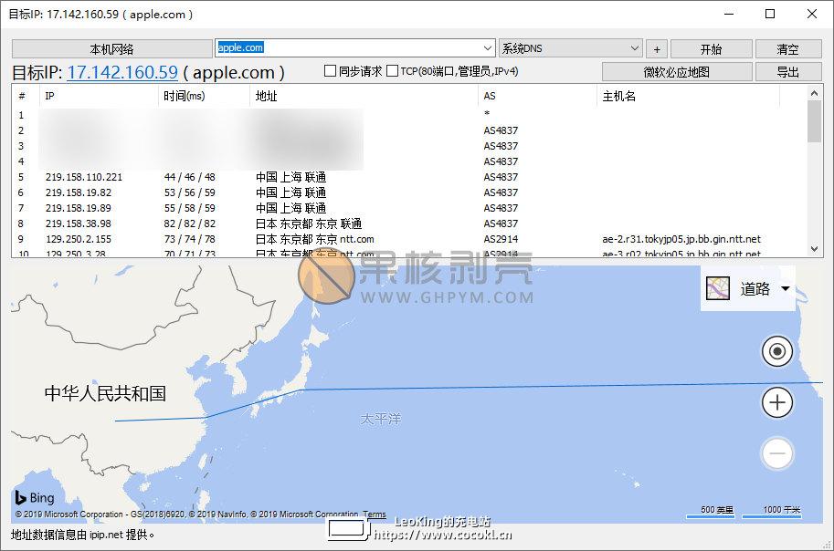The image size is (834, 551).
Task: Zoom out on the Bing map
Action: pos(777,453)
